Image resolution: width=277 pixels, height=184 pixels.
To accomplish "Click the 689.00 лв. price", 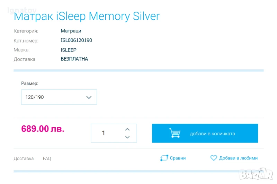I will point(43,129).
